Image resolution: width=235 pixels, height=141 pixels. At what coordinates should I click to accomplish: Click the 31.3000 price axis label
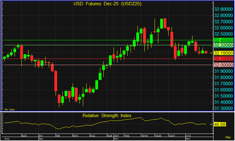tap(223, 108)
